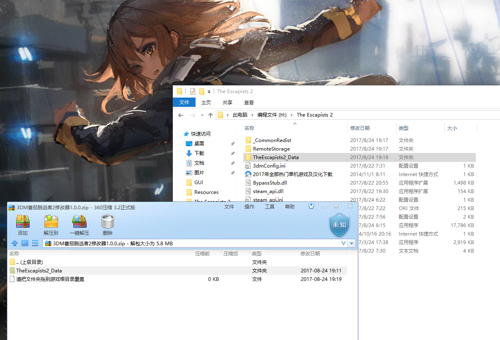This screenshot has width=500, height=340.
Task: Open the 工具 menu in 360压缩
Action: pyautogui.click(x=270, y=207)
